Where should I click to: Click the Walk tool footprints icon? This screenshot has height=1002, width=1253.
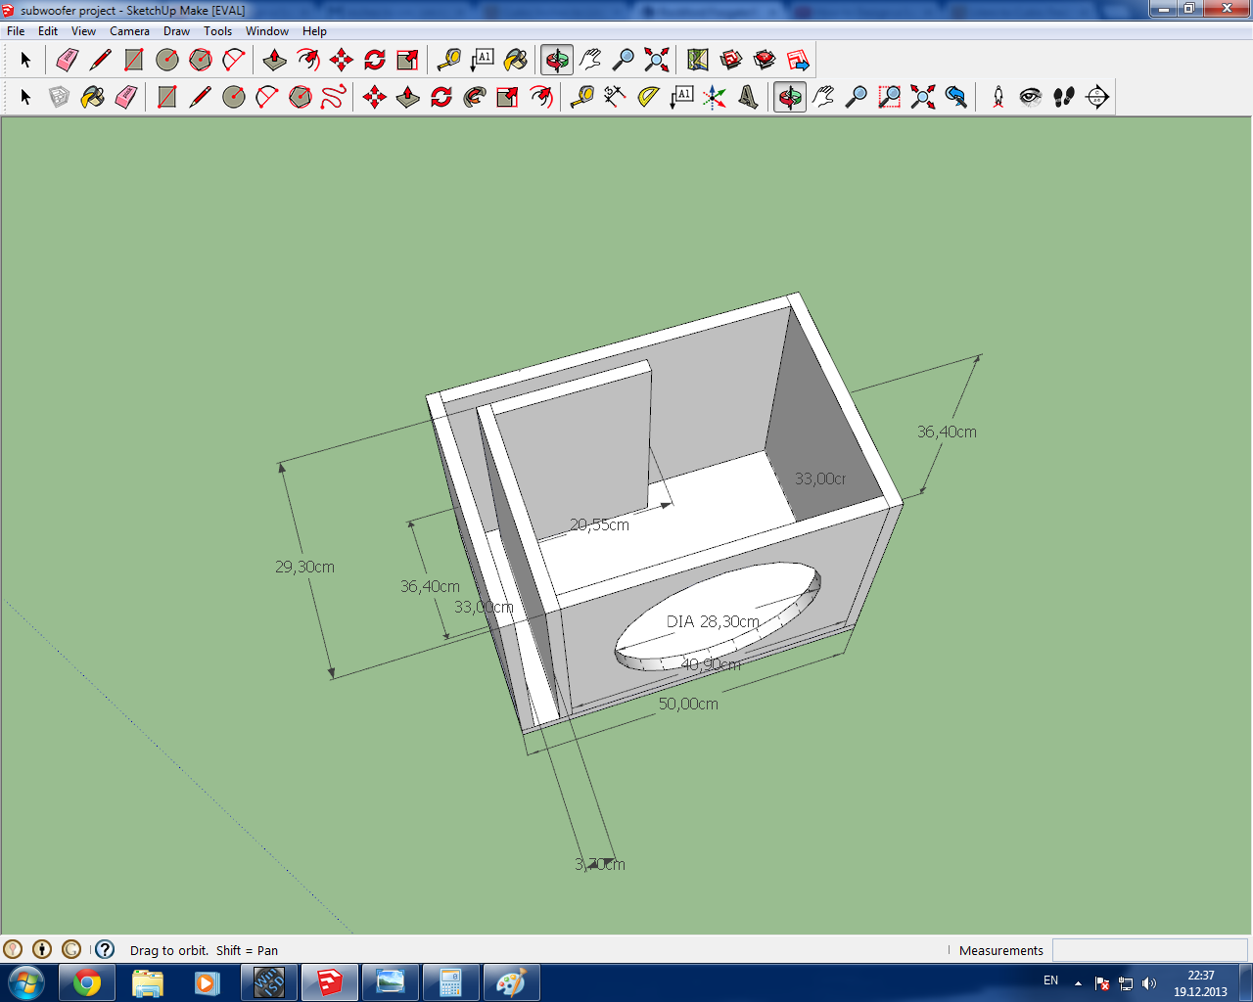1064,97
